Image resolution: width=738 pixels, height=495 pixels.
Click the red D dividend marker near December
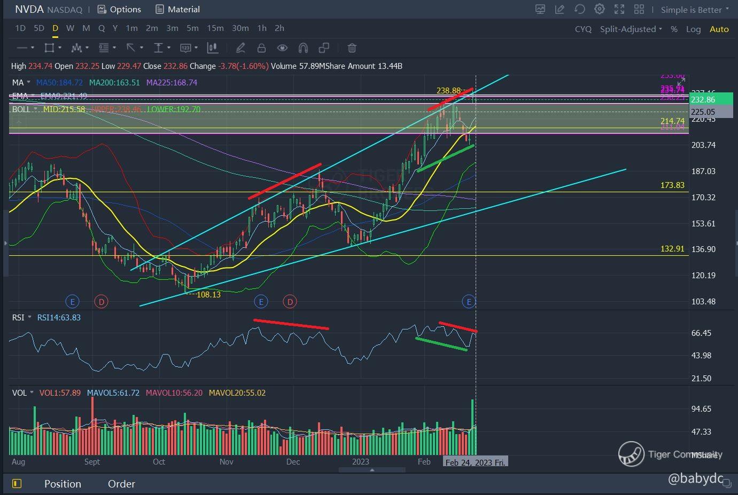pos(290,302)
